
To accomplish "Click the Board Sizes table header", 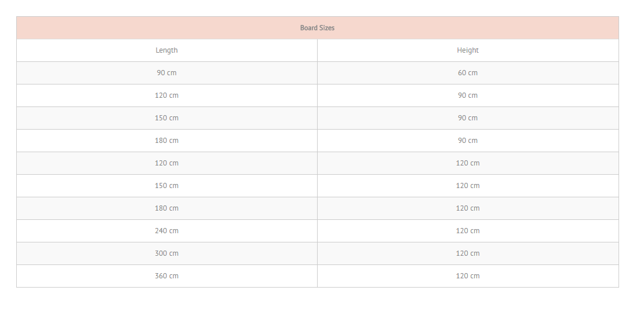I will coord(317,28).
